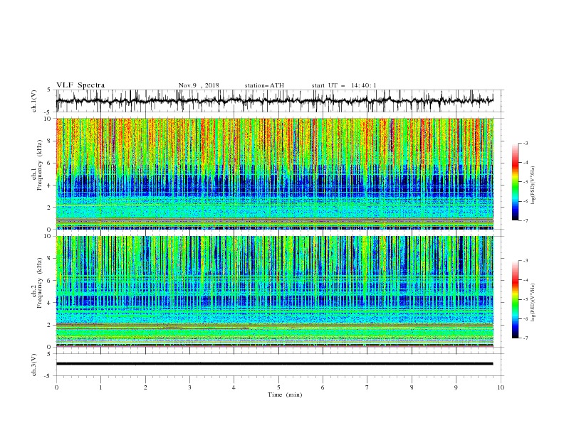
Task: Click the "VLF Spectra" plot title
Action: coord(80,85)
